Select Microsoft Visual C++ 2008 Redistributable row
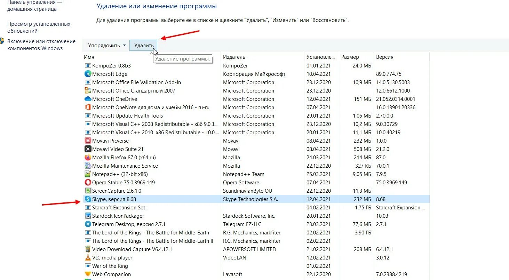 [x=256, y=124]
